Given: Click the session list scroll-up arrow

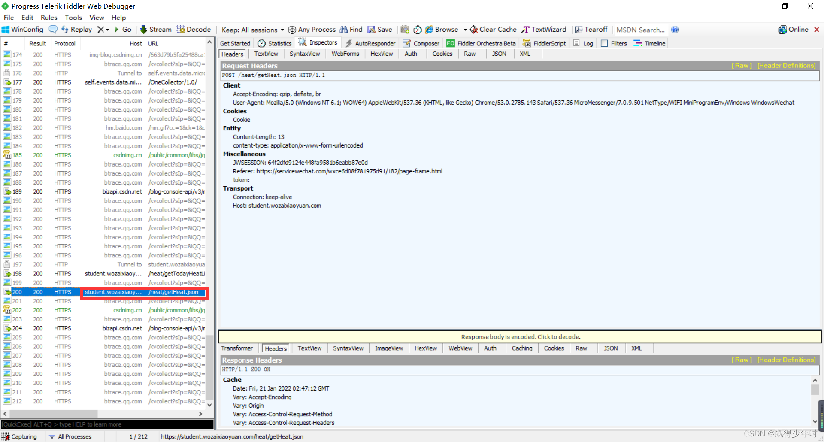Looking at the screenshot, I should click(210, 42).
